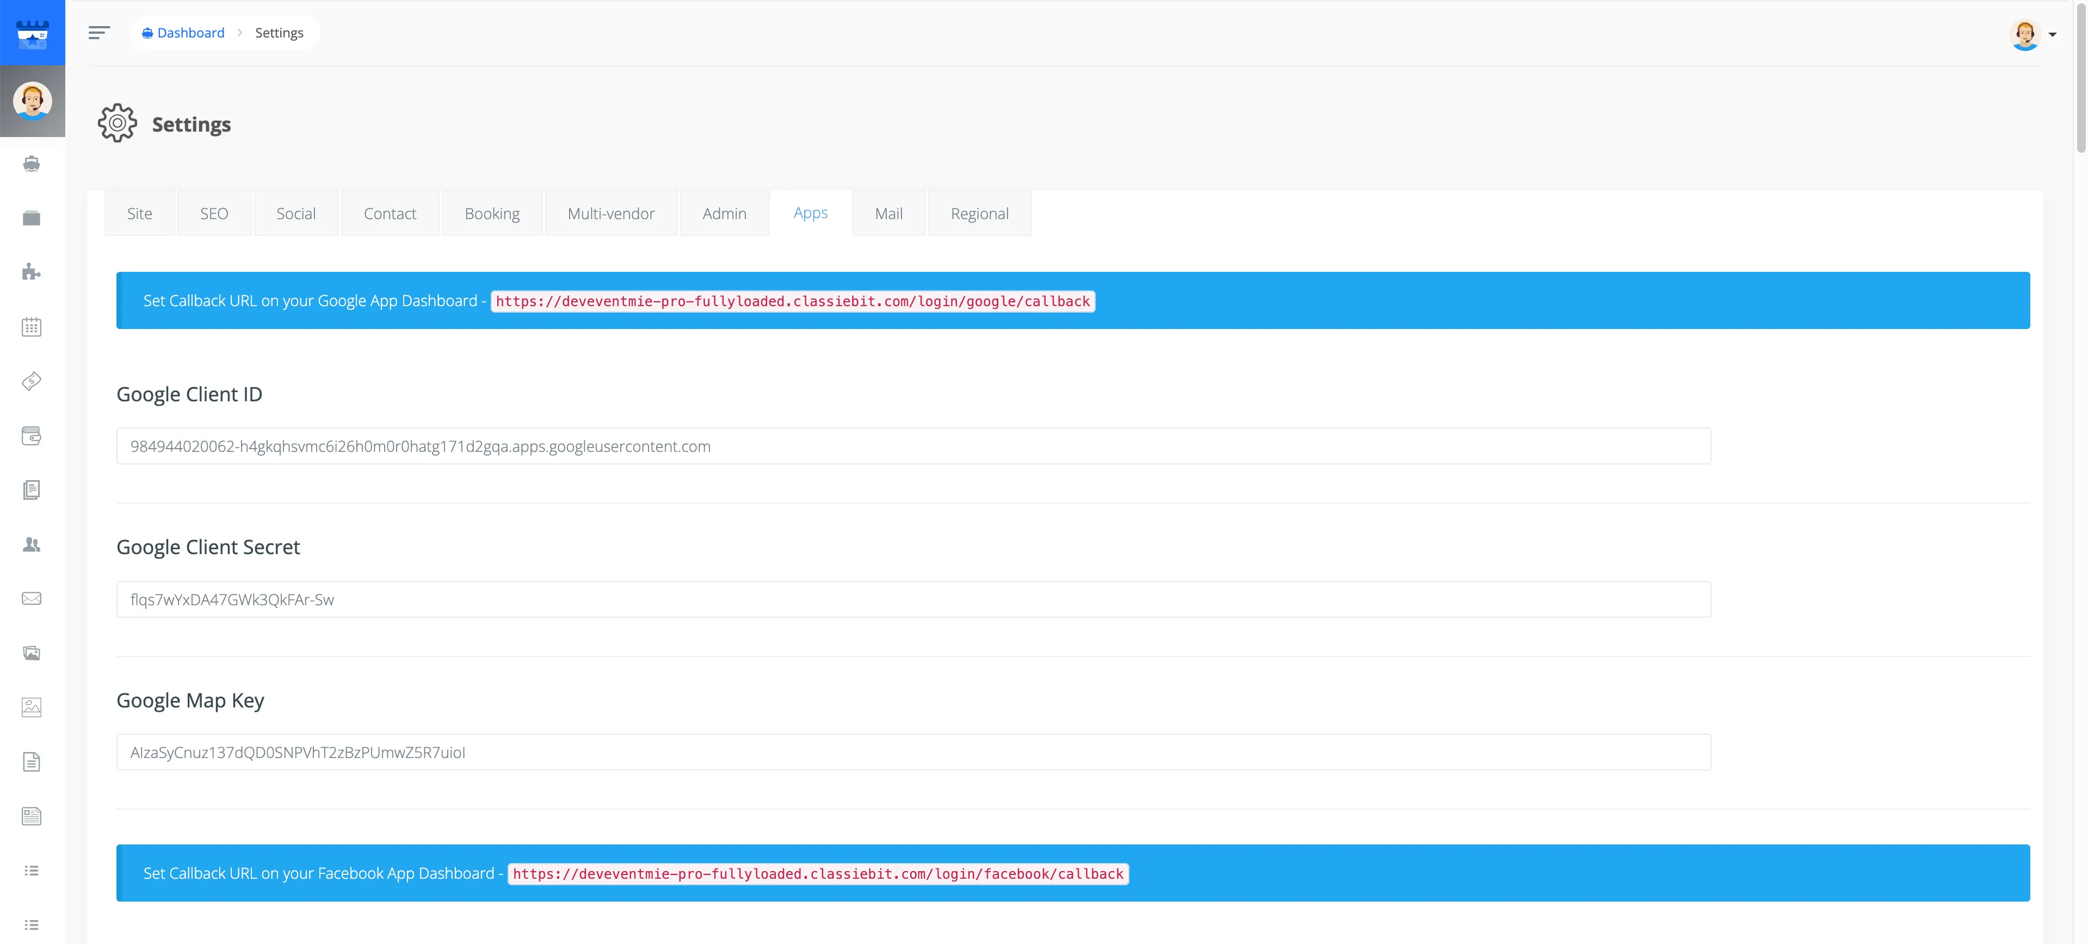Viewport: 2088px width, 944px height.
Task: Click the Google Map Key input field
Action: pyautogui.click(x=913, y=753)
